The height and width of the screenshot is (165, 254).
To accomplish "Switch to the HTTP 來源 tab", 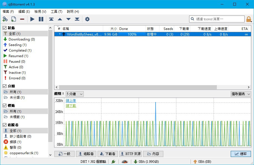I will 131,154.
